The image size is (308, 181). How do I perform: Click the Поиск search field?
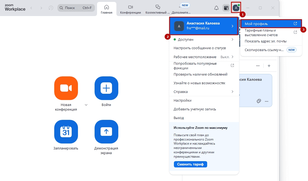point(76,8)
